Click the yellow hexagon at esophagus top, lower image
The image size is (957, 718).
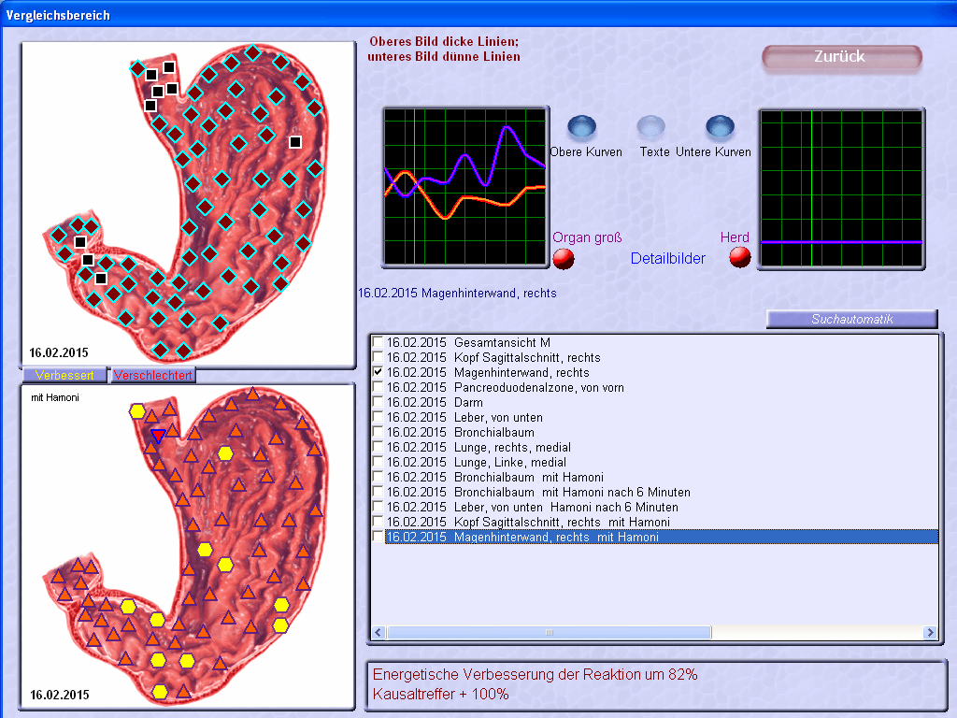point(137,411)
